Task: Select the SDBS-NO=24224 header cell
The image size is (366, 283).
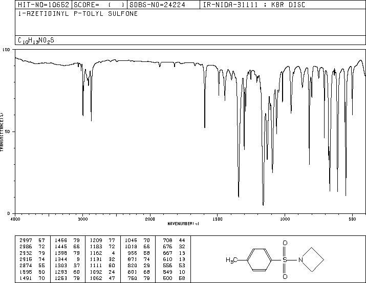Action: click(x=163, y=5)
